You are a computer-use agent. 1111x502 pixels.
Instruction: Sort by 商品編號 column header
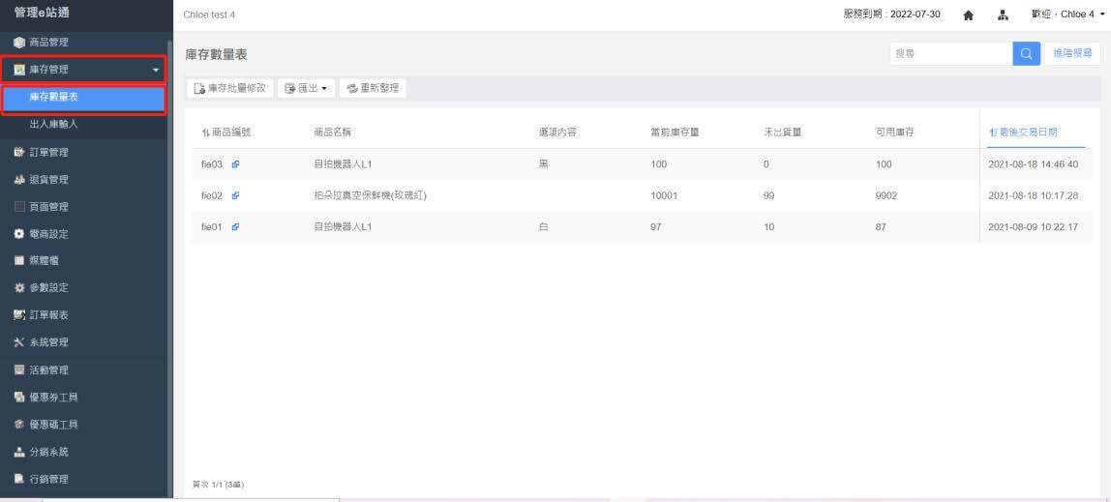click(x=226, y=133)
